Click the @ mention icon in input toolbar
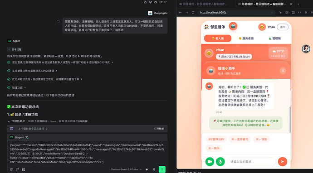The height and width of the screenshot is (173, 313). (x=12, y=169)
